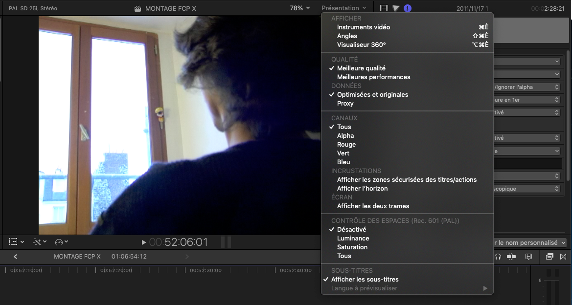The height and width of the screenshot is (305, 572).
Task: Click the video frame in the viewer
Action: coord(180,125)
